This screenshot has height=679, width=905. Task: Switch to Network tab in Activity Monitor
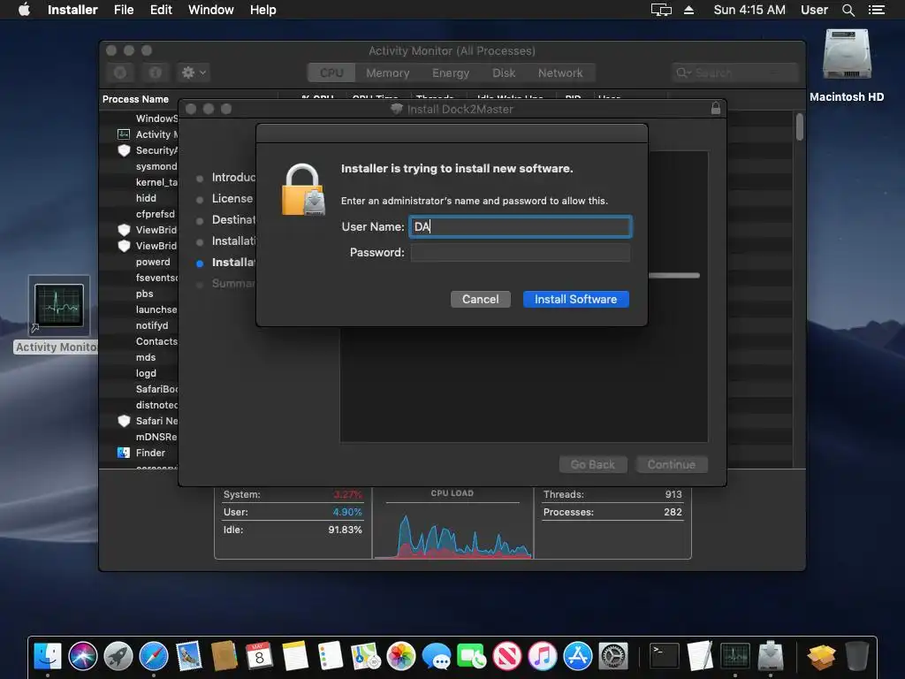pyautogui.click(x=560, y=72)
